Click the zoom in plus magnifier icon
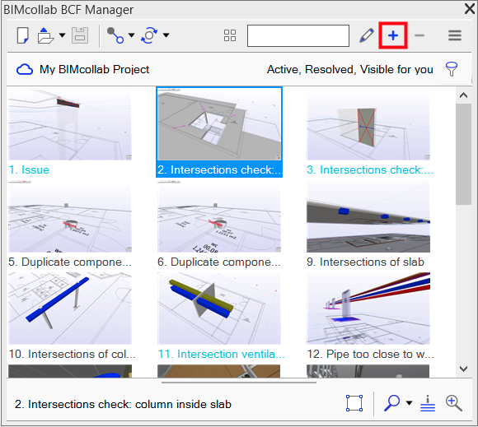 coord(454,403)
